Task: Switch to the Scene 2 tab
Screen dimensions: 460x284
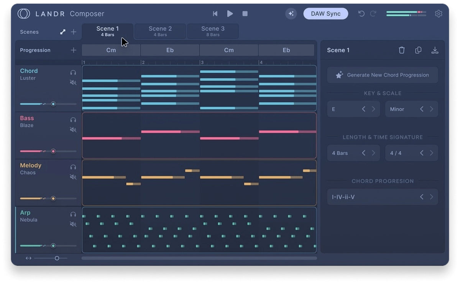Action: (160, 31)
